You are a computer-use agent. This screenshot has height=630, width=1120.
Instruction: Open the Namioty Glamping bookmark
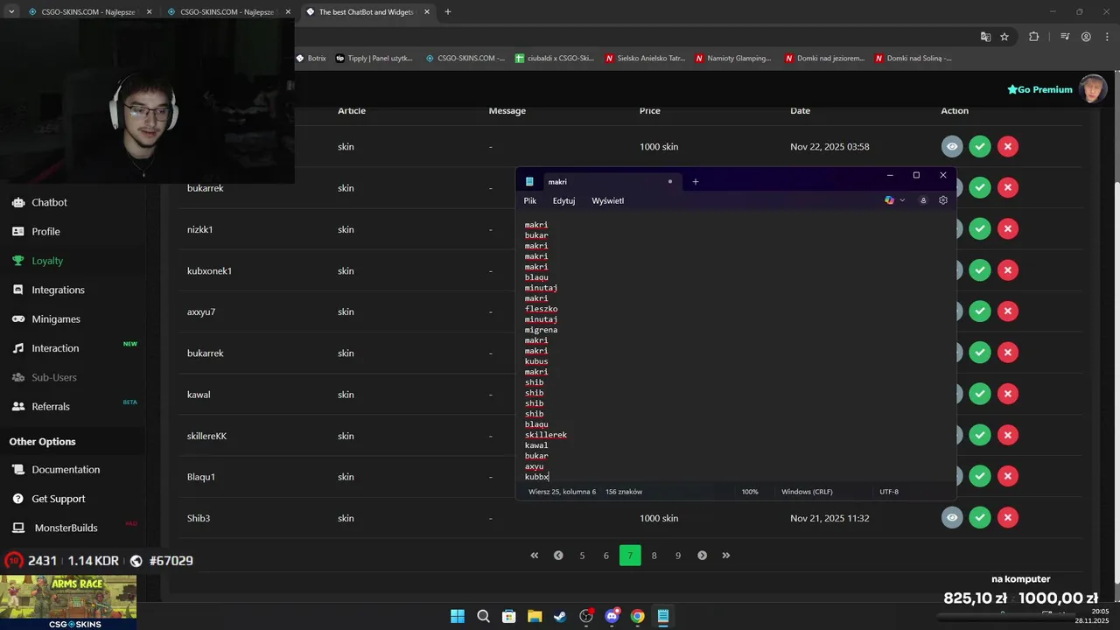tap(733, 59)
